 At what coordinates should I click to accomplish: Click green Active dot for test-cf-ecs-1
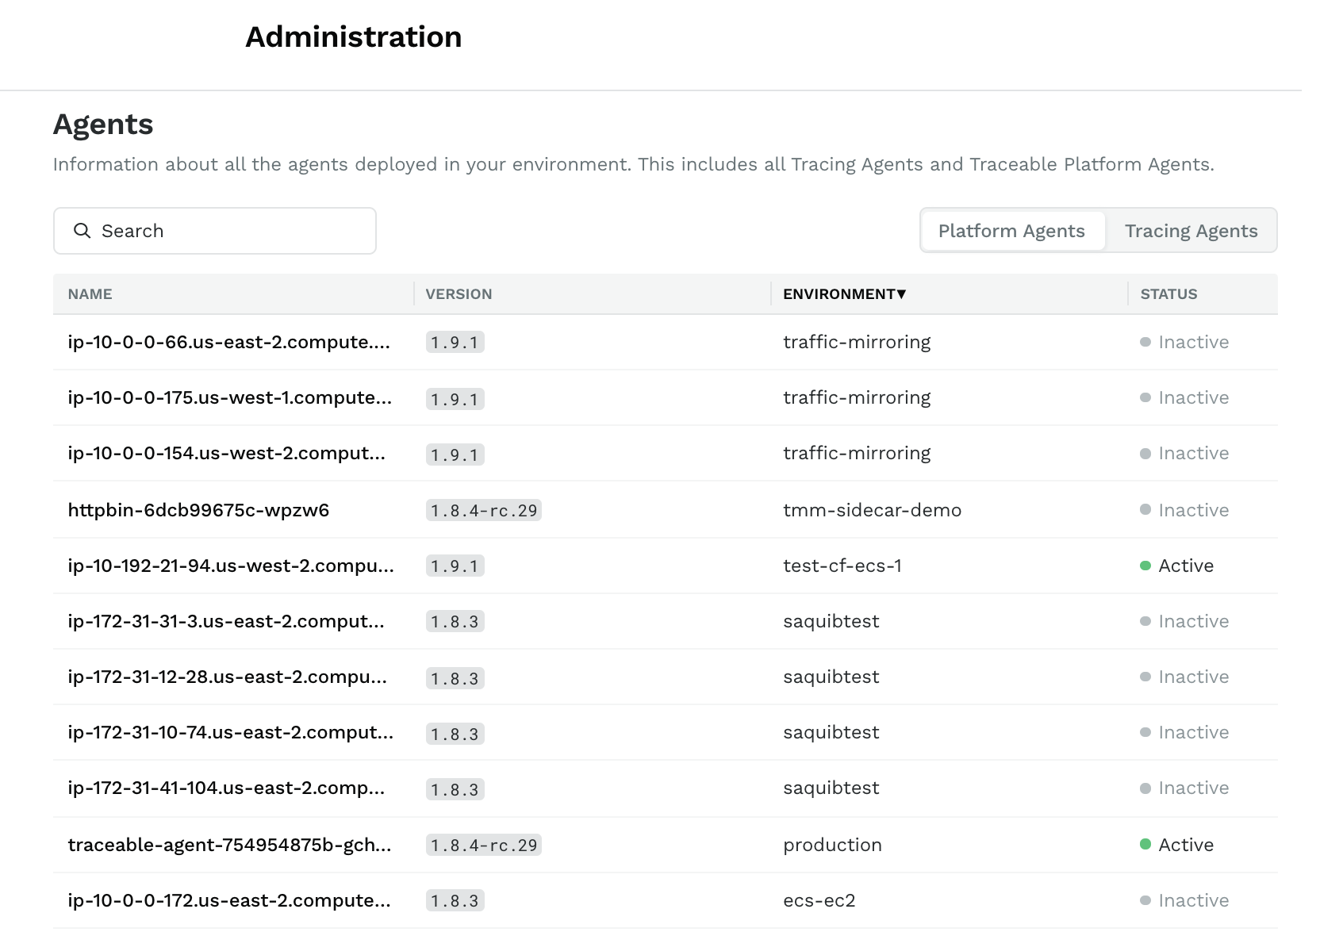(1145, 566)
